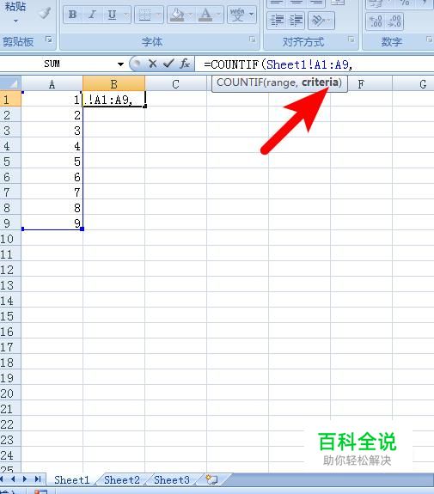Click cell B1 being edited
Viewport: 434px width, 494px height.
coord(113,100)
